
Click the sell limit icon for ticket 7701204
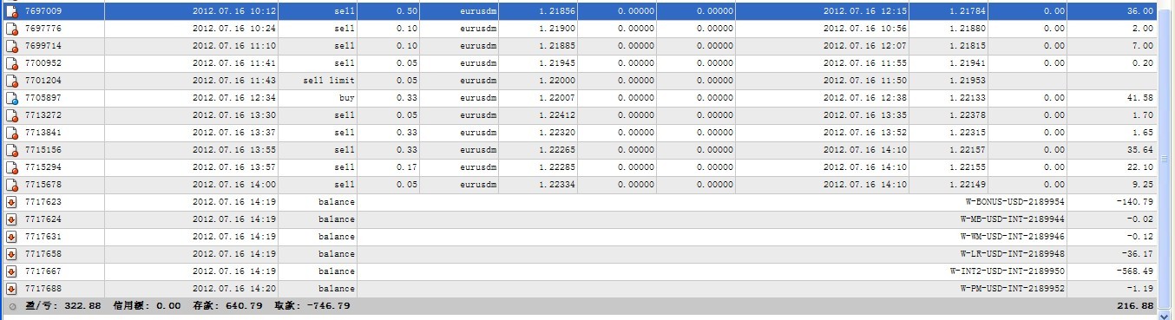click(x=12, y=81)
